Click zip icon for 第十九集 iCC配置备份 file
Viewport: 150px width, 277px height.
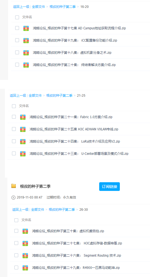(x=26, y=40)
